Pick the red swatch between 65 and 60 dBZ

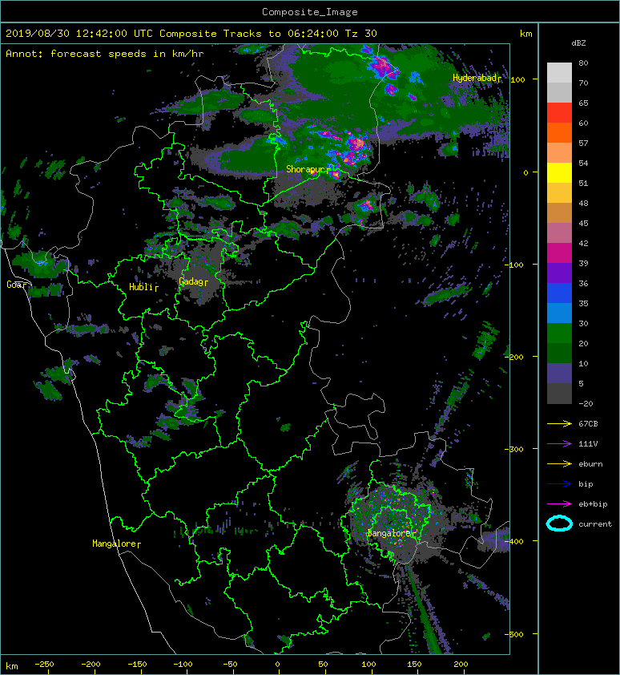(x=559, y=113)
